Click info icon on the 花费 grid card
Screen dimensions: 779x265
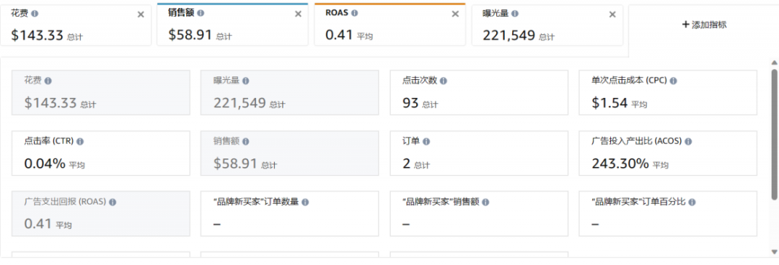pos(48,81)
